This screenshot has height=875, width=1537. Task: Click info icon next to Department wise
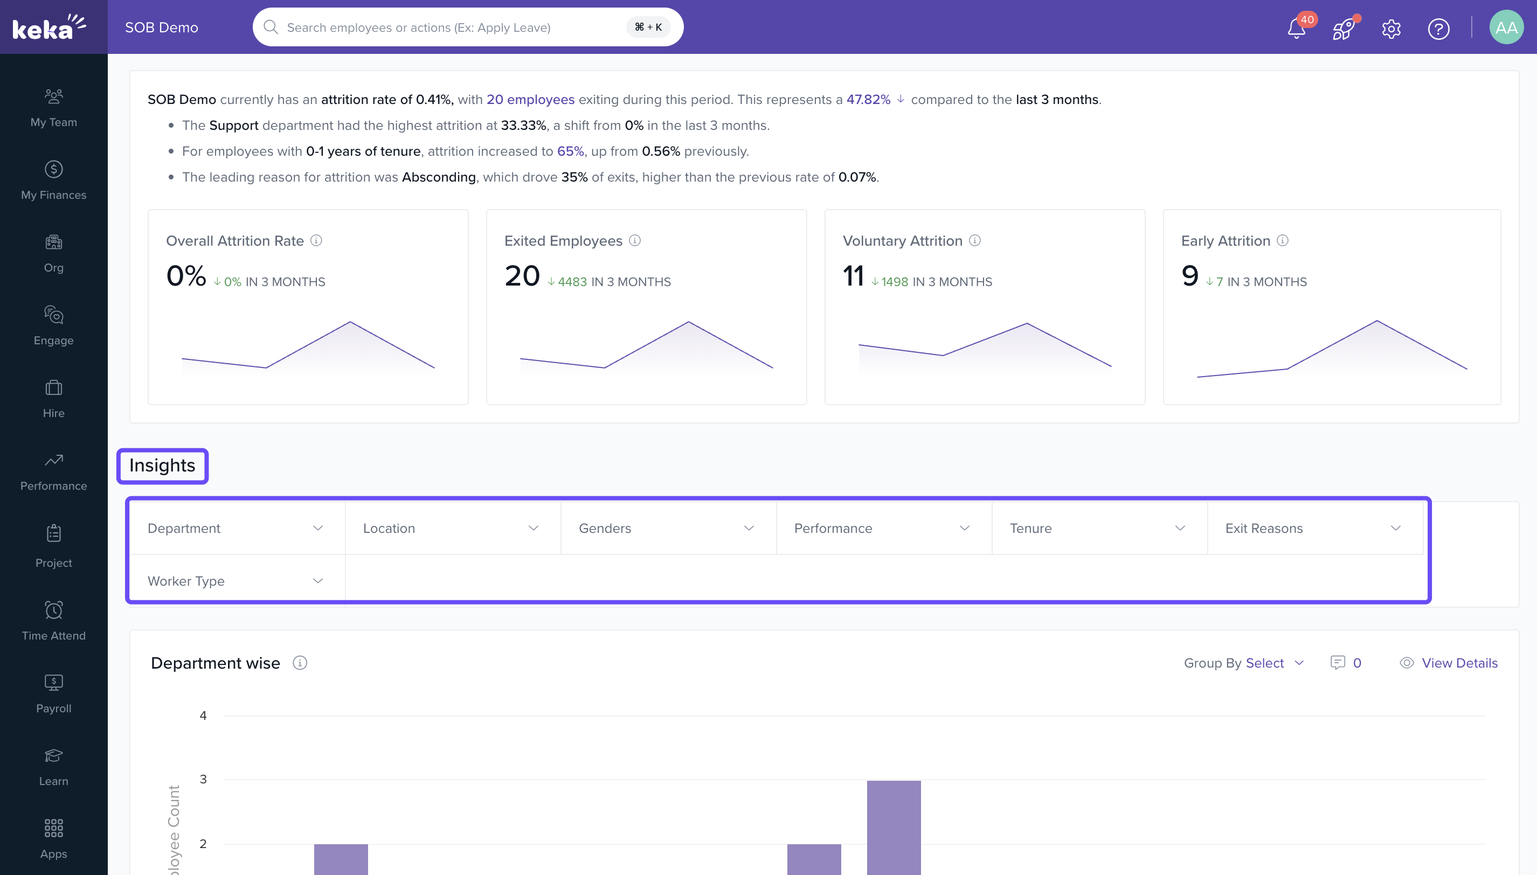point(299,662)
